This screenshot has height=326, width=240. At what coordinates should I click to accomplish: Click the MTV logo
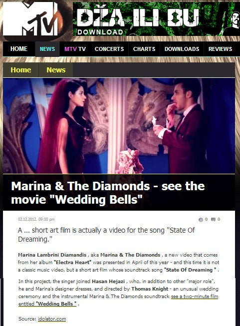30,18
